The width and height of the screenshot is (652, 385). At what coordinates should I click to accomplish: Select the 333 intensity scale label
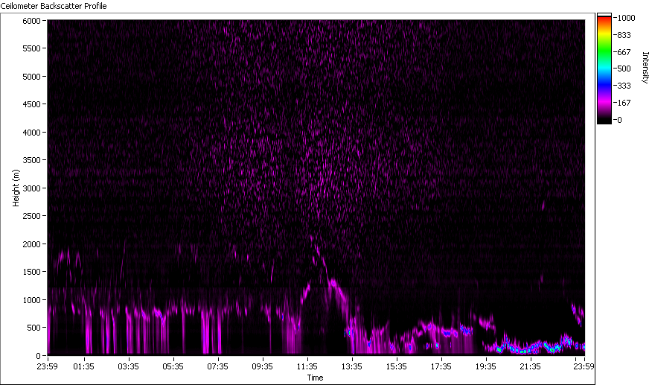[624, 86]
